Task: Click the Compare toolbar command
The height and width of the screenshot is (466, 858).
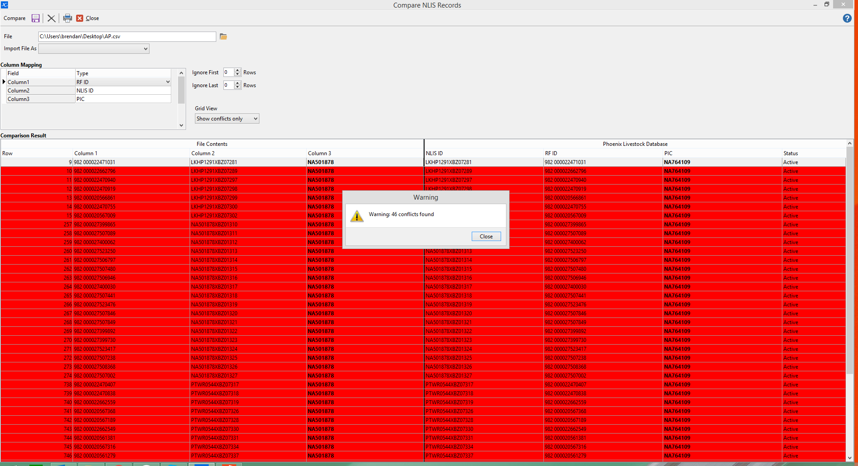Action: point(15,18)
